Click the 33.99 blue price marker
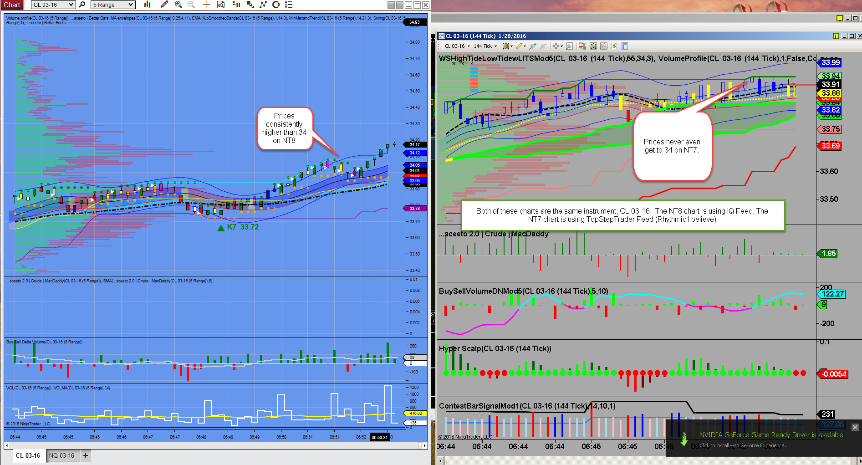Image resolution: width=862 pixels, height=465 pixels. 830,63
